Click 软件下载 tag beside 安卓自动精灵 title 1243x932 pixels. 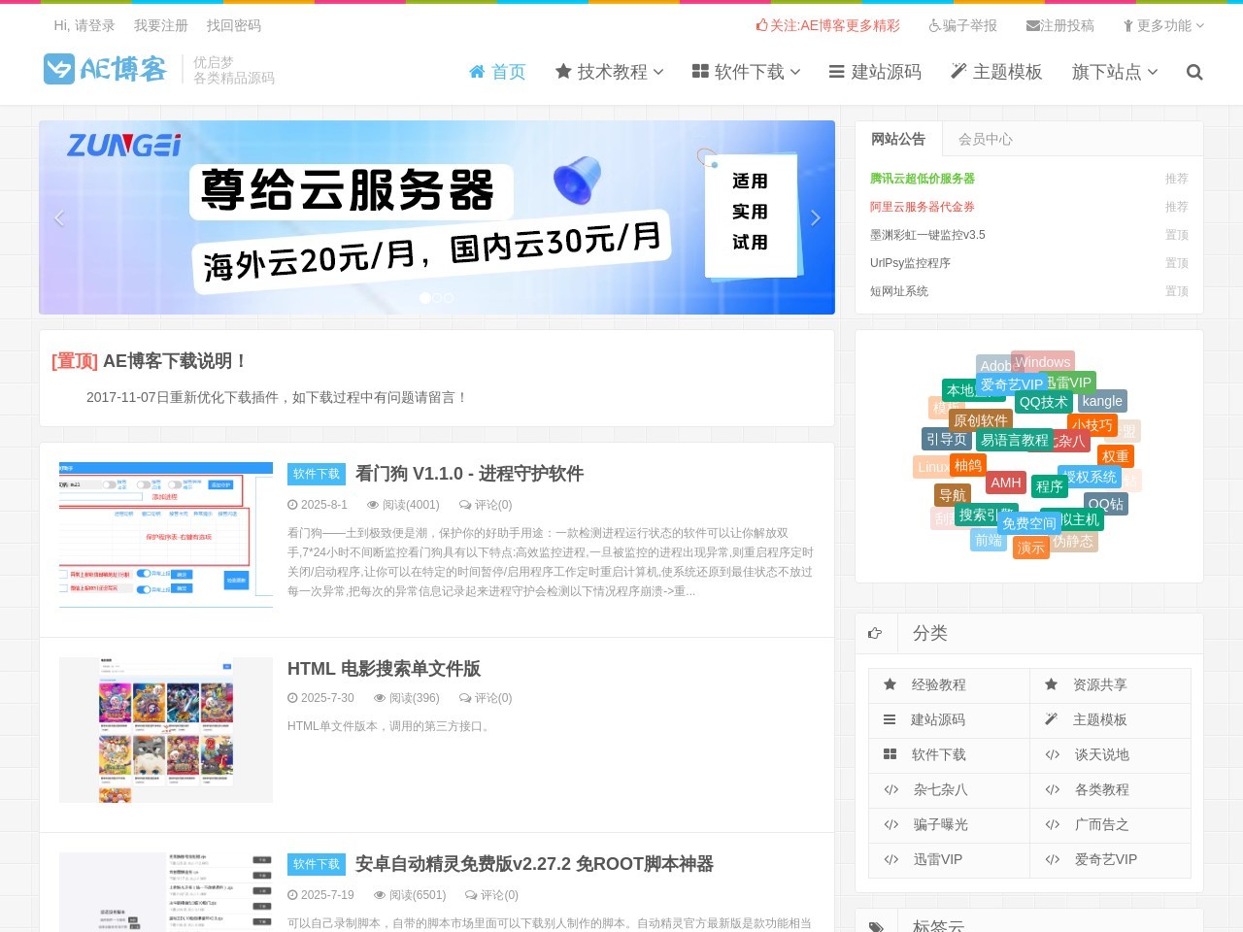317,864
